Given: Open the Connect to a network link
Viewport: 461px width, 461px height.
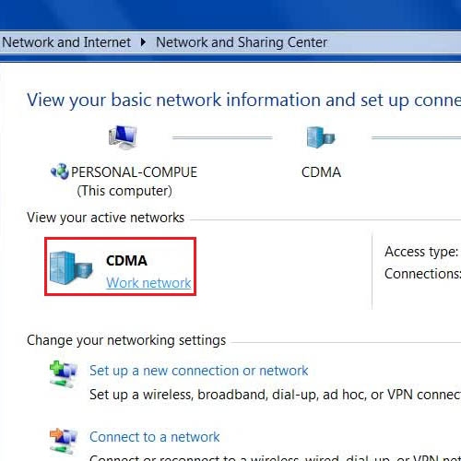Looking at the screenshot, I should (x=155, y=437).
